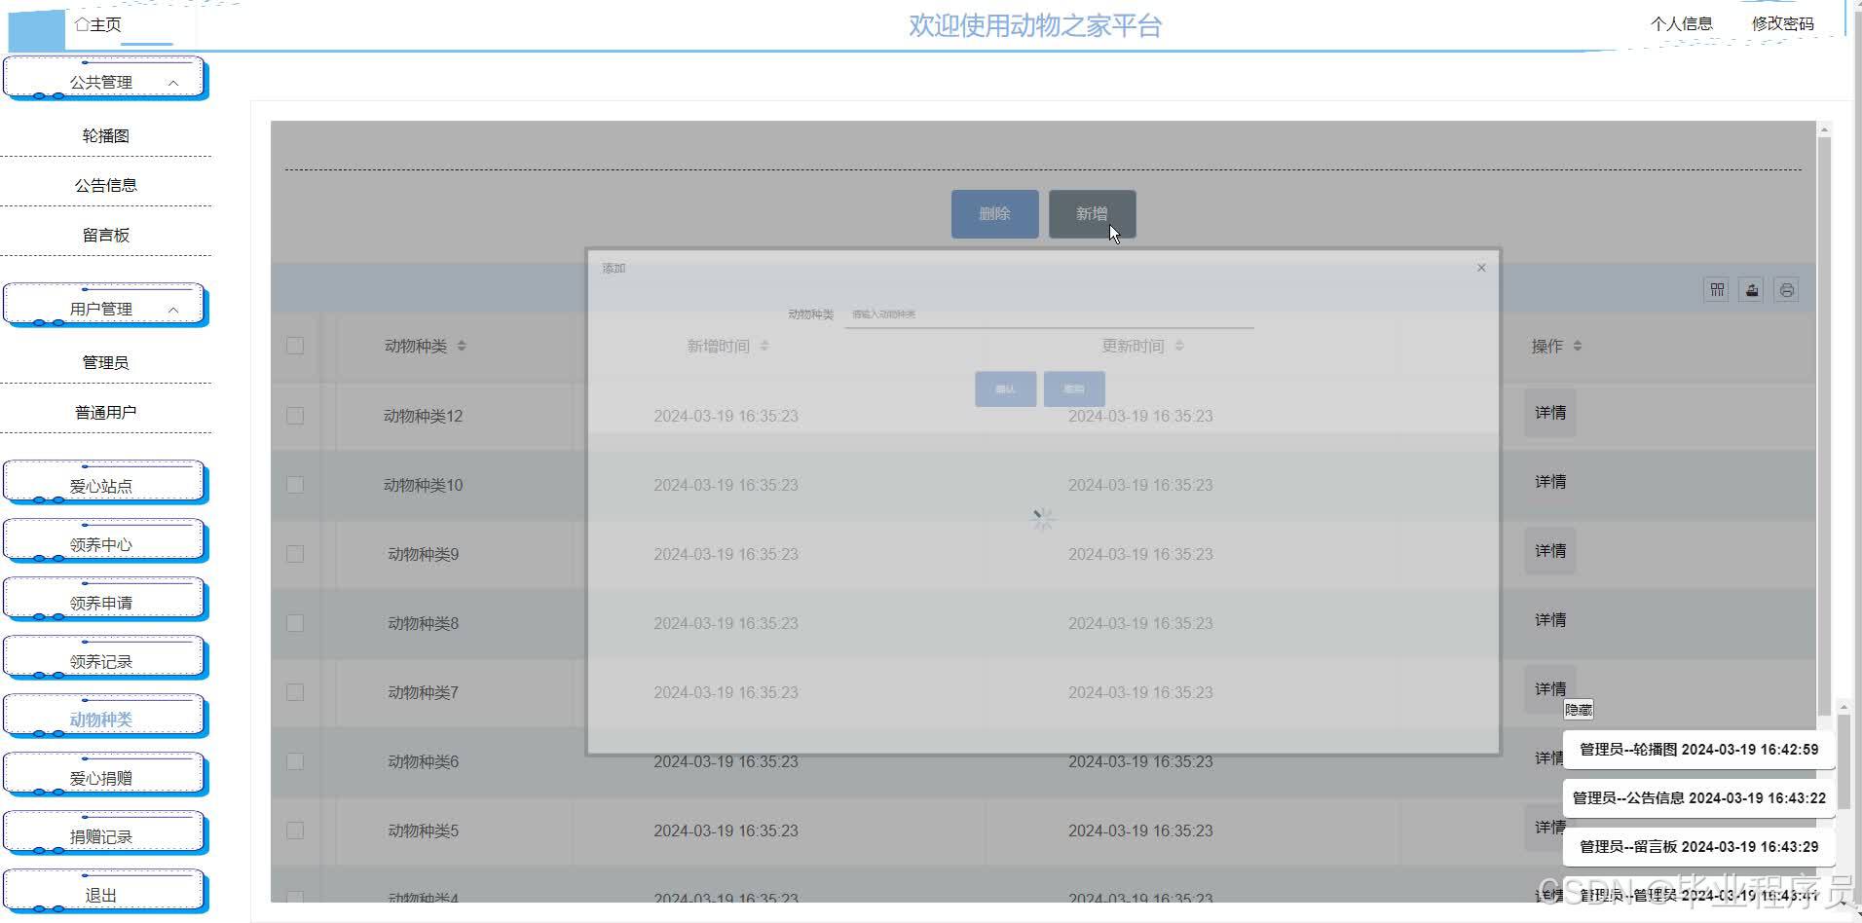Go to the 主页 home tab
The width and height of the screenshot is (1862, 923).
(x=98, y=24)
